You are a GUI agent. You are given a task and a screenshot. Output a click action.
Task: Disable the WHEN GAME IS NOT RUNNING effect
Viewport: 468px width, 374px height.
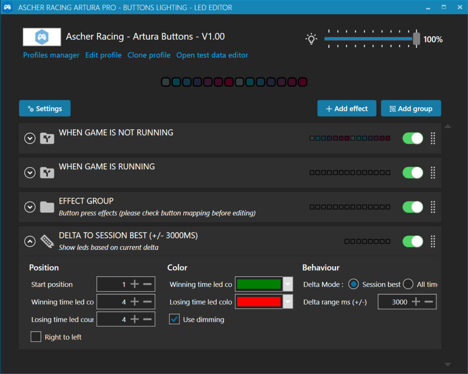coord(413,138)
